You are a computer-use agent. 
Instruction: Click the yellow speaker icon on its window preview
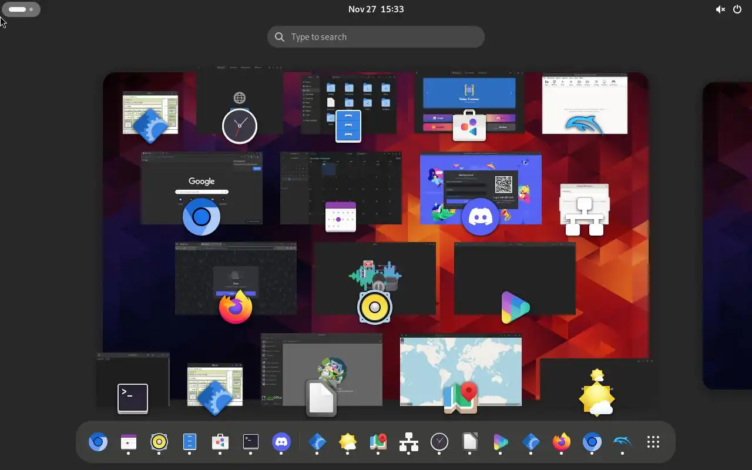[375, 307]
